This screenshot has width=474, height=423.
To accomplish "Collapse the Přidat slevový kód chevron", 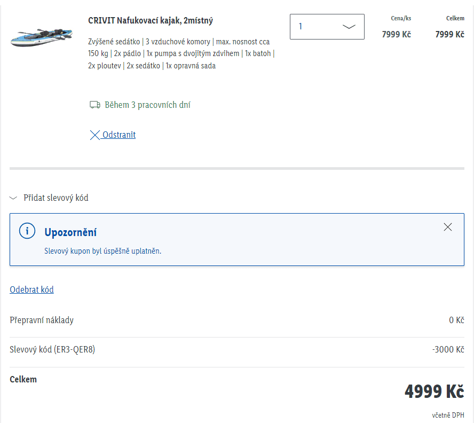I will tap(14, 198).
